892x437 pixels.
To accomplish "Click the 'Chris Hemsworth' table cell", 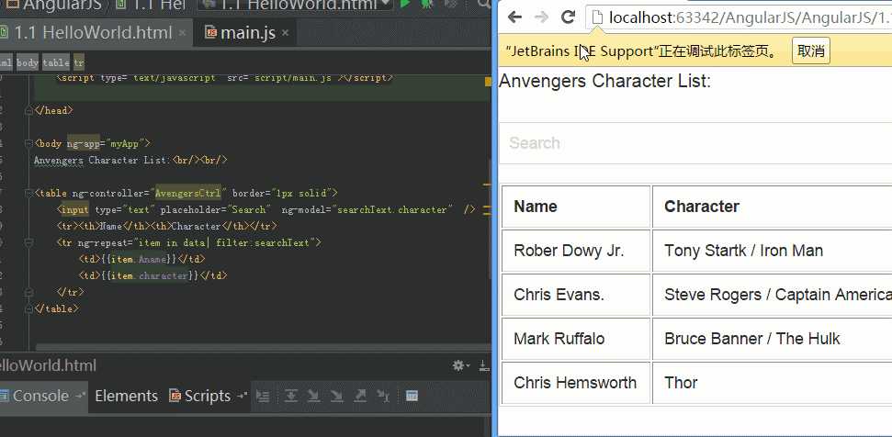I will click(x=576, y=383).
